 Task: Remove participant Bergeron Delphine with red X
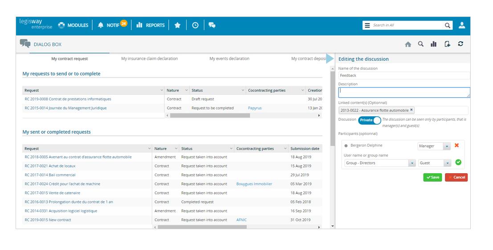pyautogui.click(x=456, y=146)
